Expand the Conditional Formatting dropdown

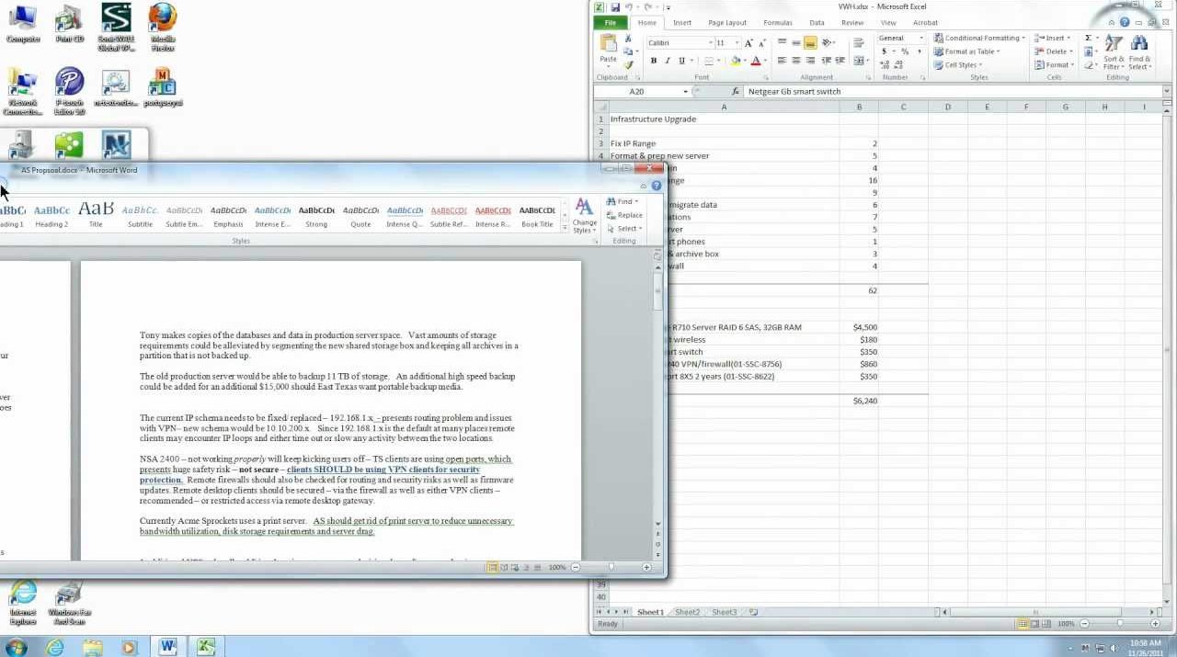[1023, 39]
